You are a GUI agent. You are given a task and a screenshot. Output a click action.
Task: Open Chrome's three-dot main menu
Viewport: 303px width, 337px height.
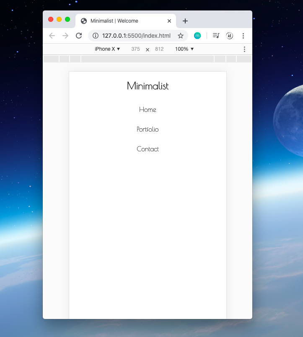click(243, 36)
